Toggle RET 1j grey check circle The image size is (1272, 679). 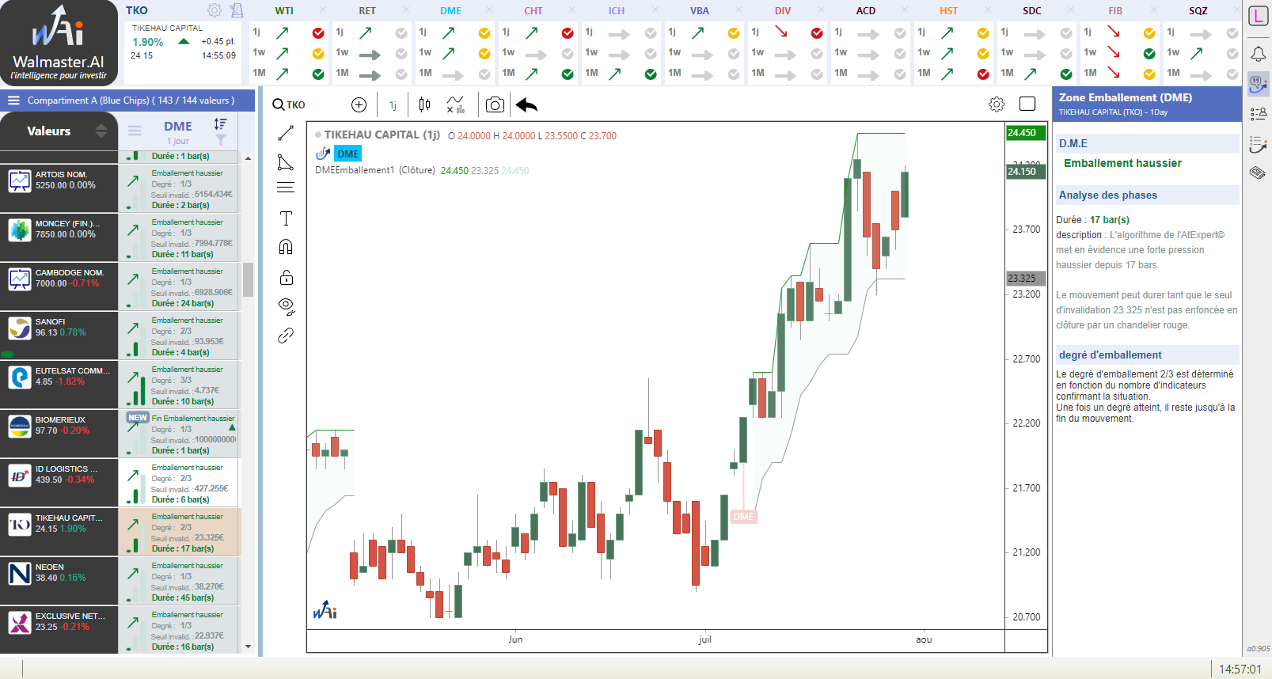click(401, 33)
